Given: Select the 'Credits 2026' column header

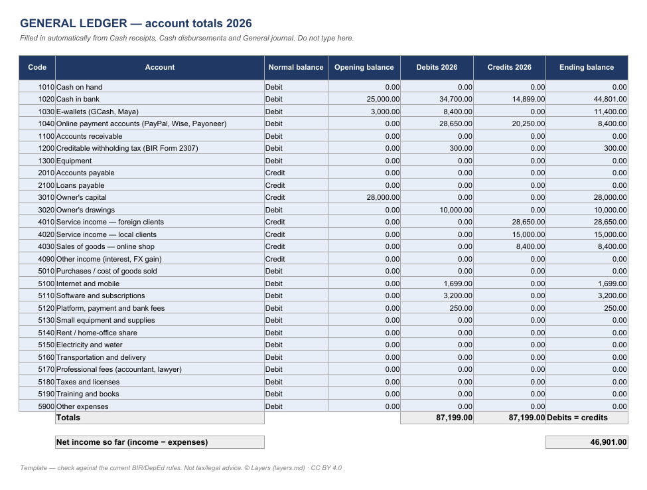Looking at the screenshot, I should pos(509,67).
